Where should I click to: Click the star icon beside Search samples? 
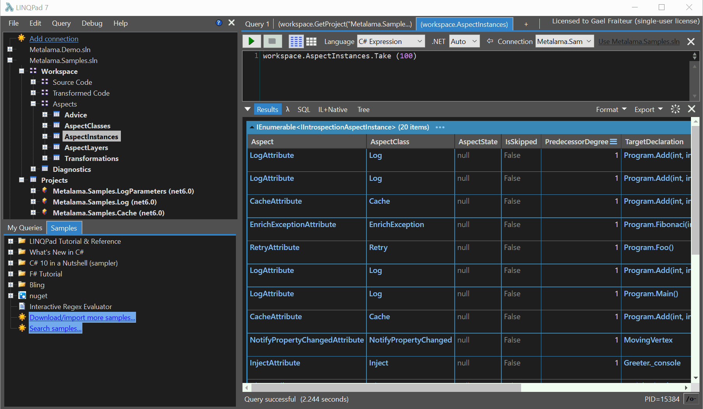[22, 328]
